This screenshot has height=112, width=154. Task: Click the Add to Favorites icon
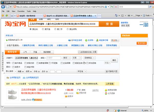coord(7,15)
